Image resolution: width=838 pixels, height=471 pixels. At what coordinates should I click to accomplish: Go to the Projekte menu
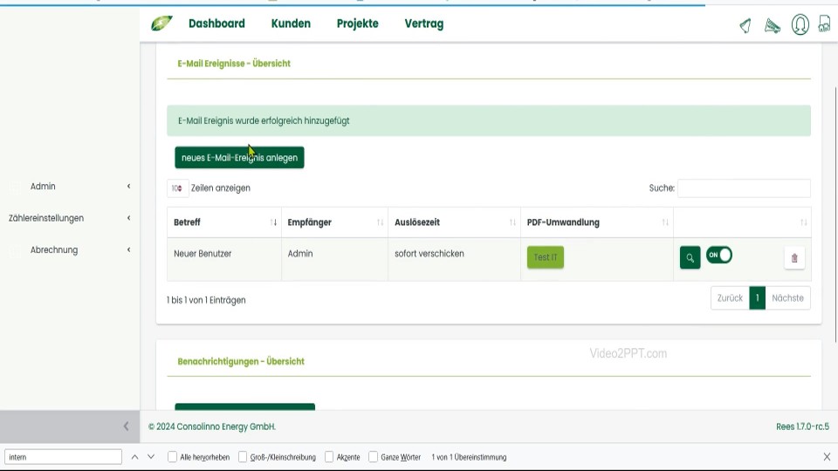[x=357, y=24]
